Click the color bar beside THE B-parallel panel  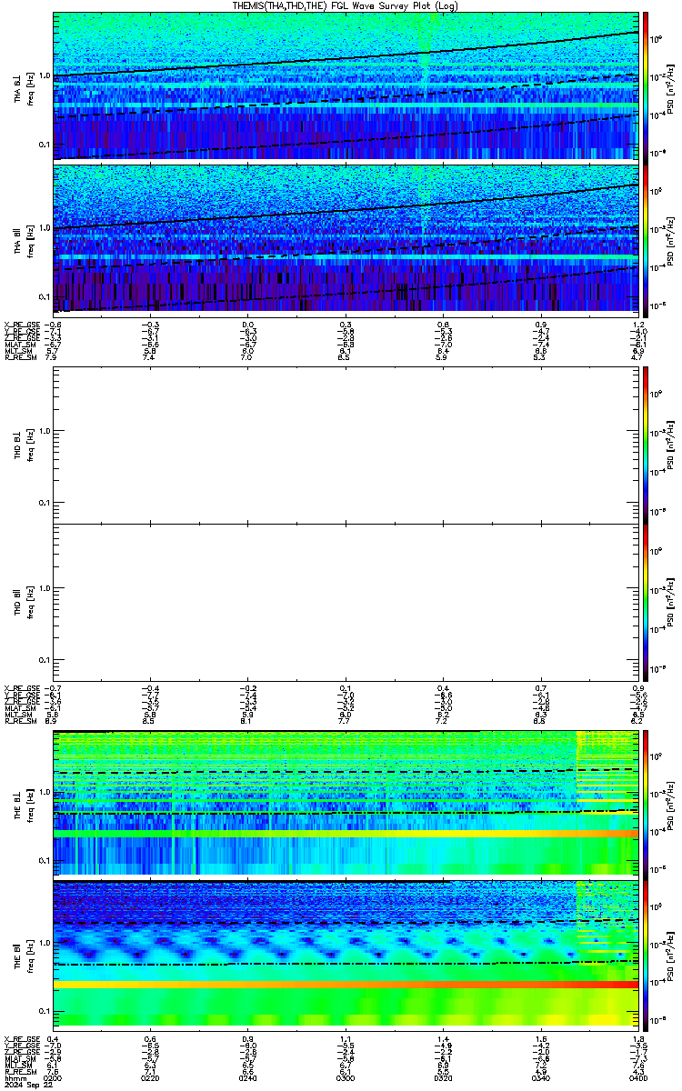(x=646, y=954)
